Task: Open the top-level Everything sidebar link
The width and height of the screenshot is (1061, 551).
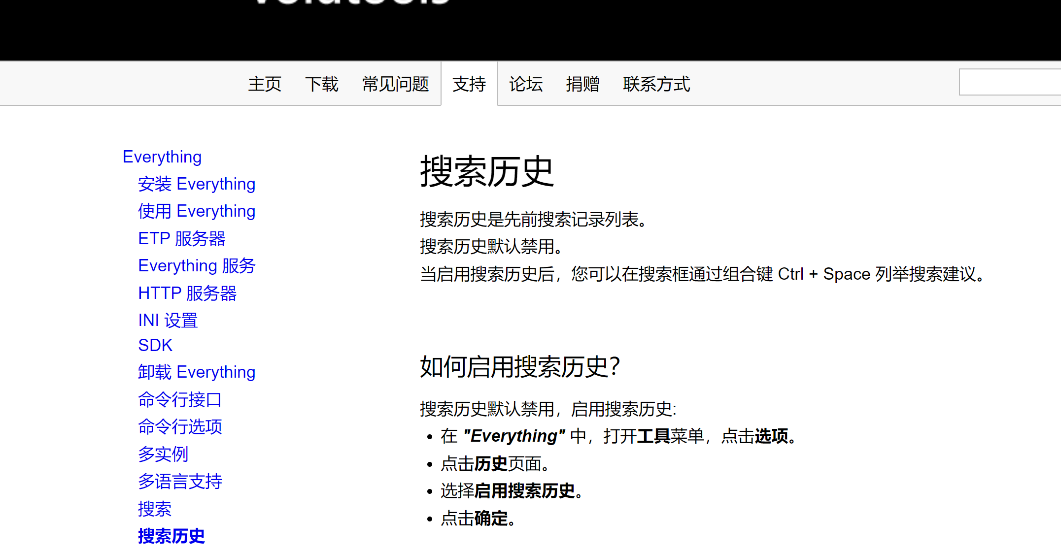Action: coord(162,157)
